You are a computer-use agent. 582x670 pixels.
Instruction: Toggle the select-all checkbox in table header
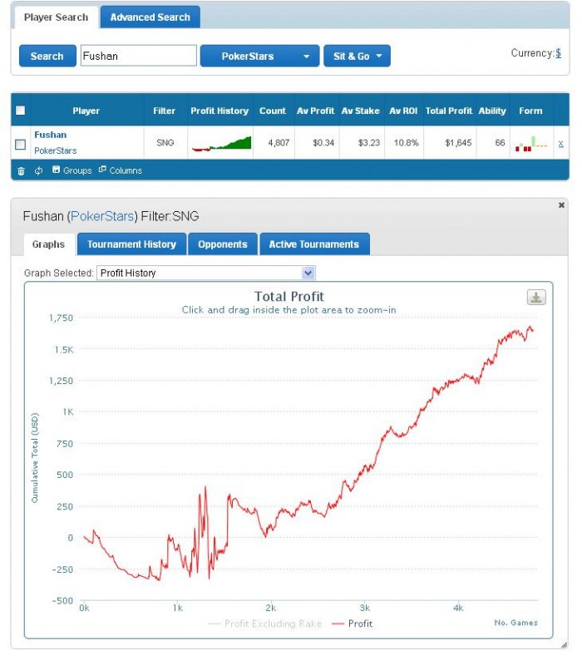click(20, 111)
